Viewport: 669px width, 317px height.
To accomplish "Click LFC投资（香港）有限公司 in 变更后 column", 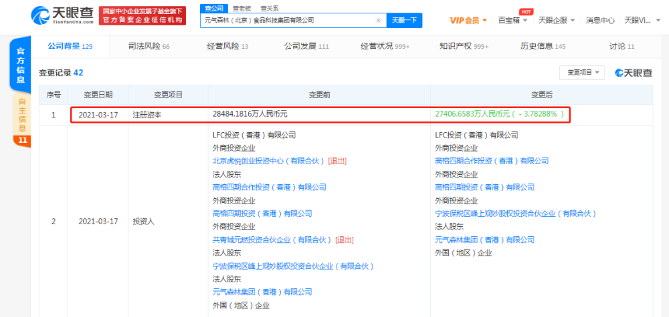I will [x=476, y=135].
